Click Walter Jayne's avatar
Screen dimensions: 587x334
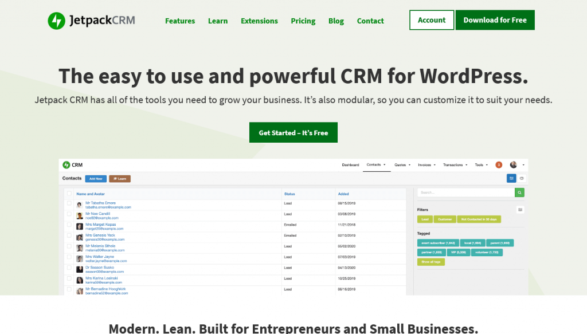79,259
